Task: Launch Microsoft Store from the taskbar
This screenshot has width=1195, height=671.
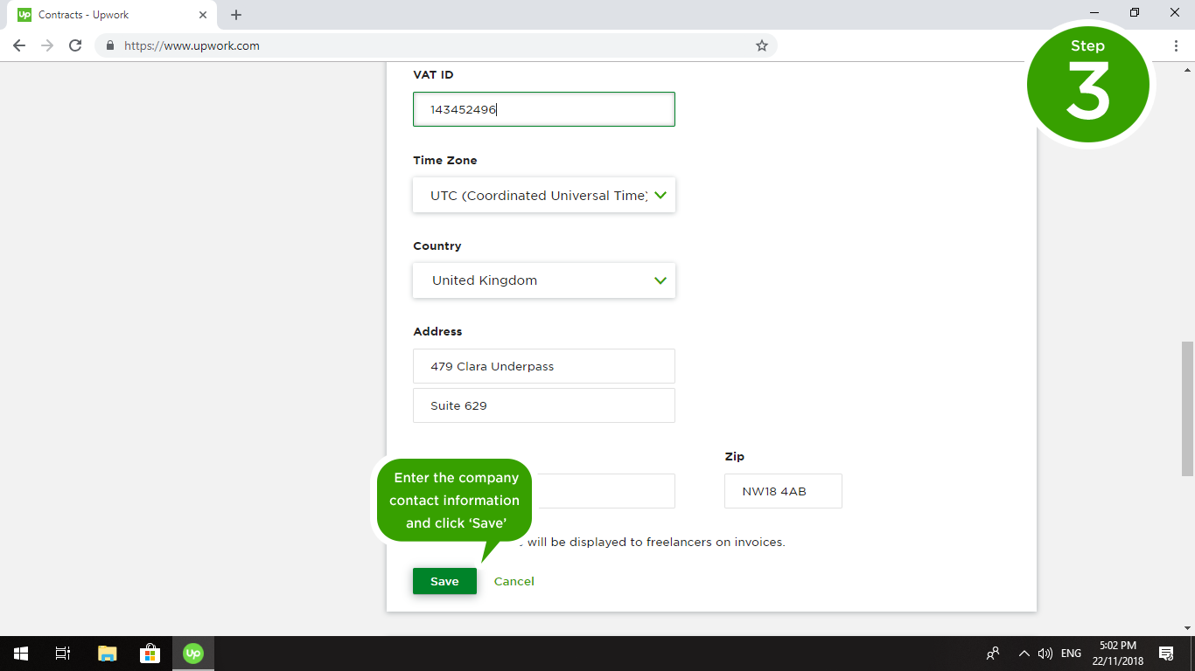Action: pos(150,653)
